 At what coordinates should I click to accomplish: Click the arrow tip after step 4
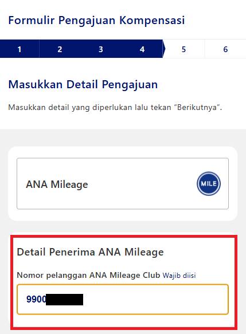[164, 49]
